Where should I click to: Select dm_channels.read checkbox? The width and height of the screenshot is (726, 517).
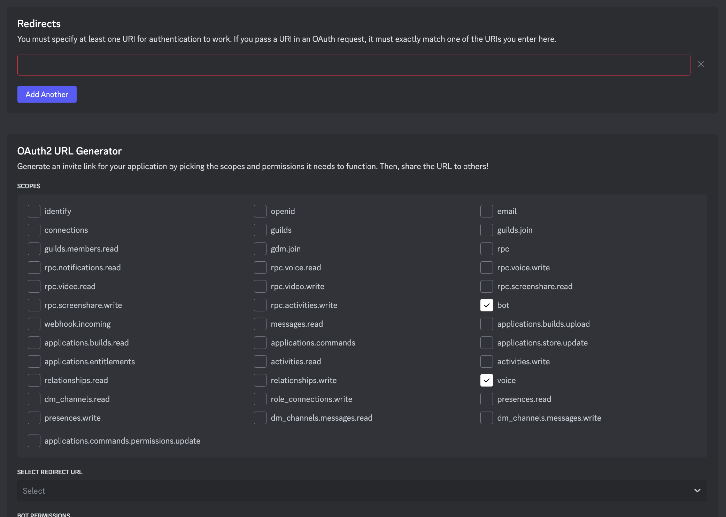click(x=34, y=399)
